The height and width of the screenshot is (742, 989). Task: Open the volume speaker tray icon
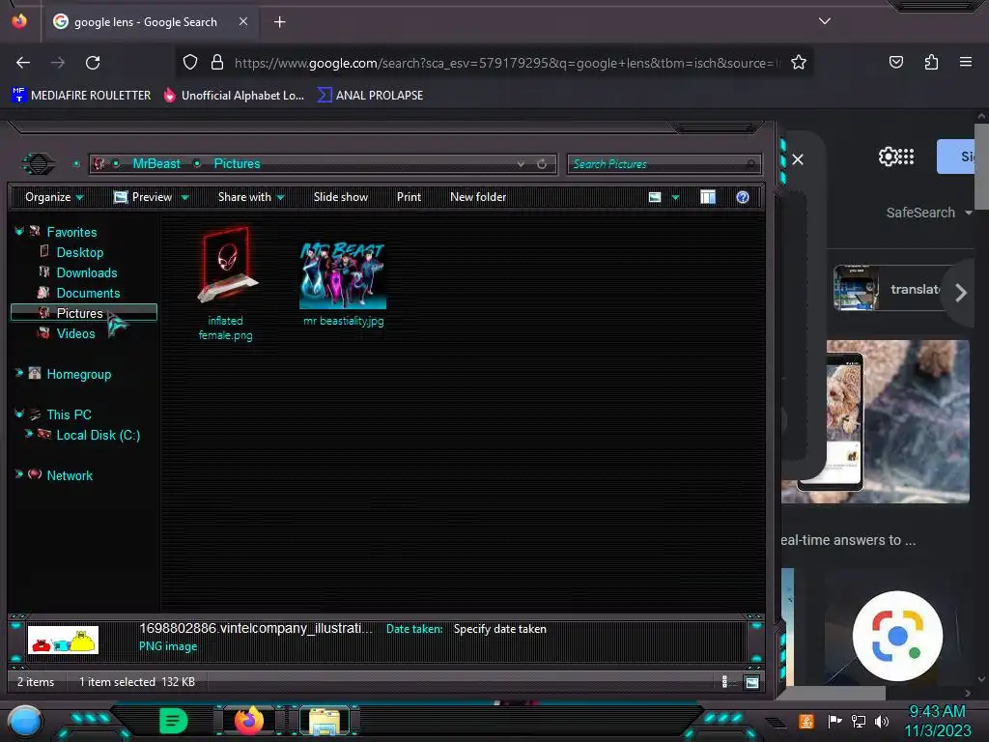(x=881, y=721)
